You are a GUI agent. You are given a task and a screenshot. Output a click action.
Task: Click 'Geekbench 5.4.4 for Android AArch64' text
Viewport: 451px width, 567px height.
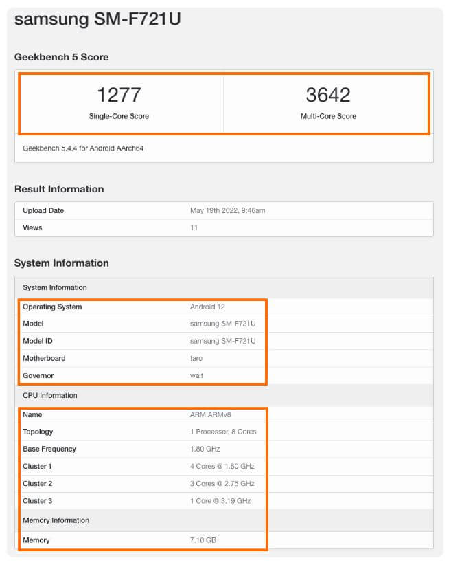[x=83, y=148]
